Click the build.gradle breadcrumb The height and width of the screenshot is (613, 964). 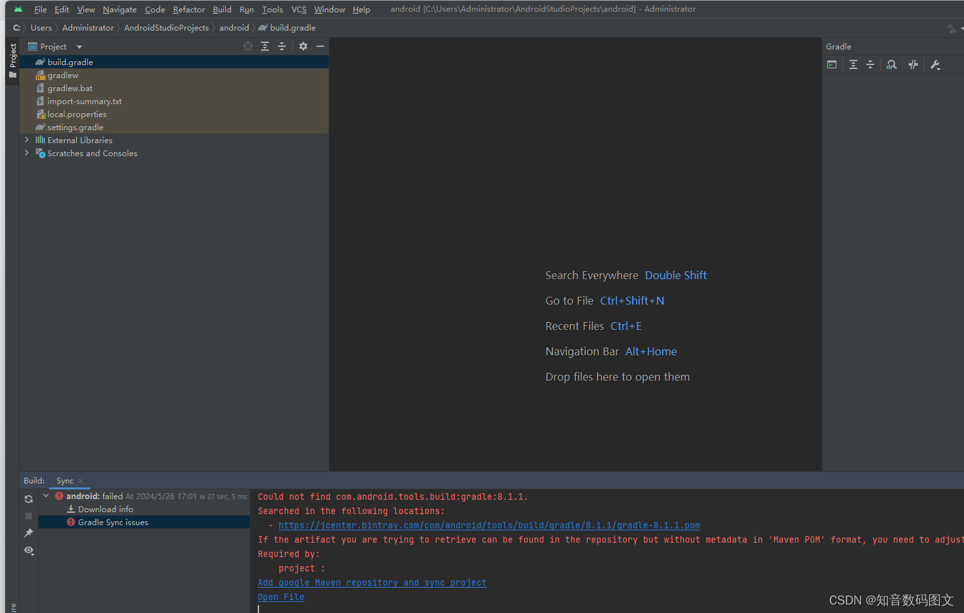tap(287, 27)
